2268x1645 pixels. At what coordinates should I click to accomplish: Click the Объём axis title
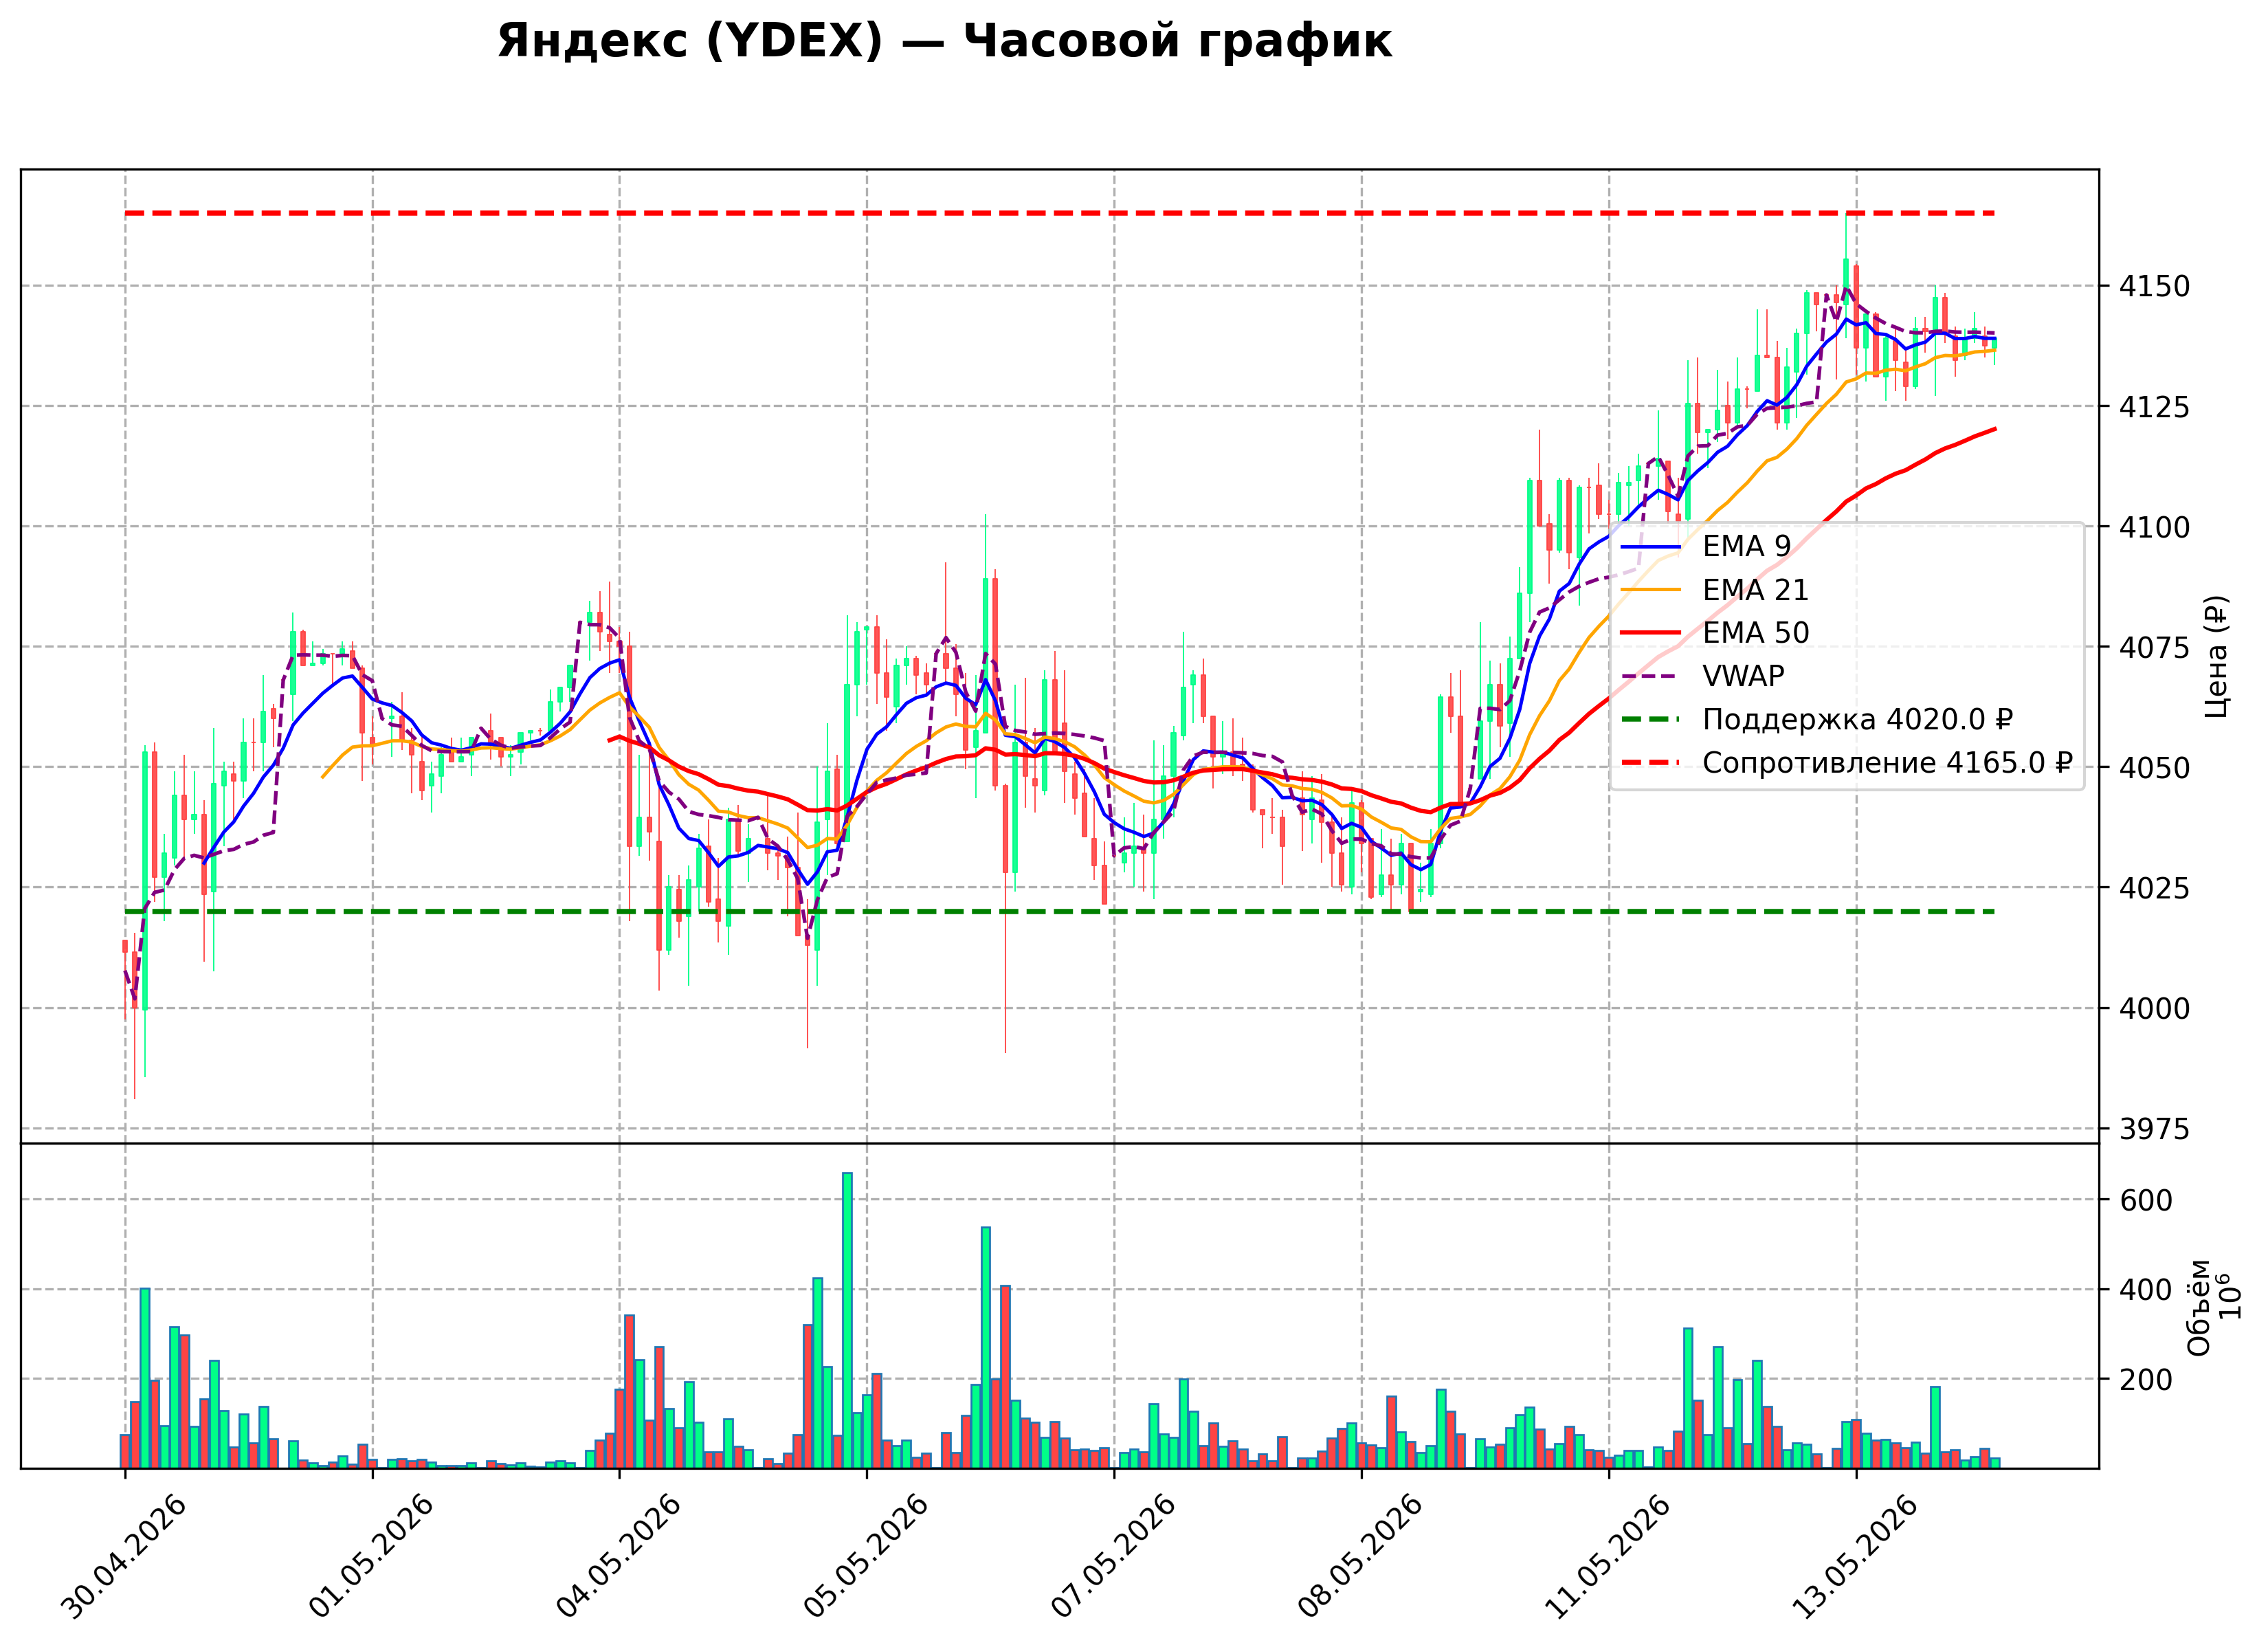point(2199,1307)
